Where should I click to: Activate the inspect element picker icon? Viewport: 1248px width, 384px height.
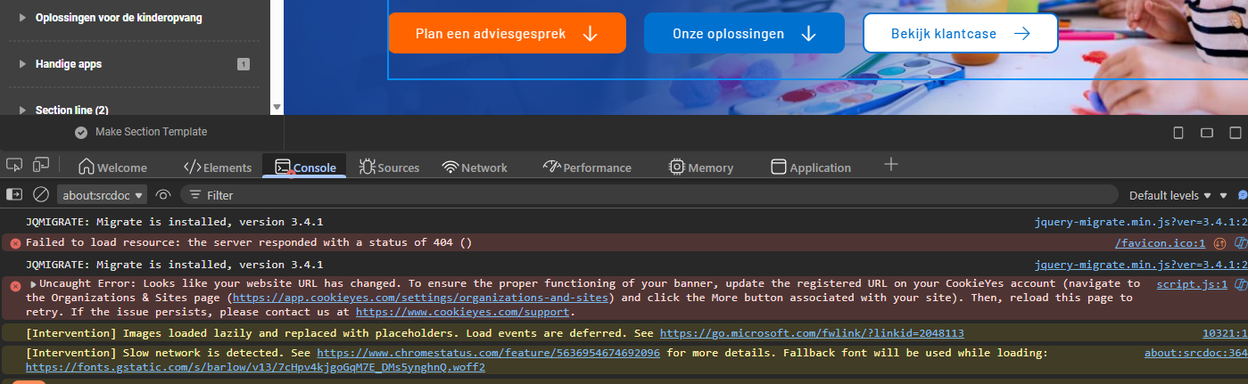[14, 166]
